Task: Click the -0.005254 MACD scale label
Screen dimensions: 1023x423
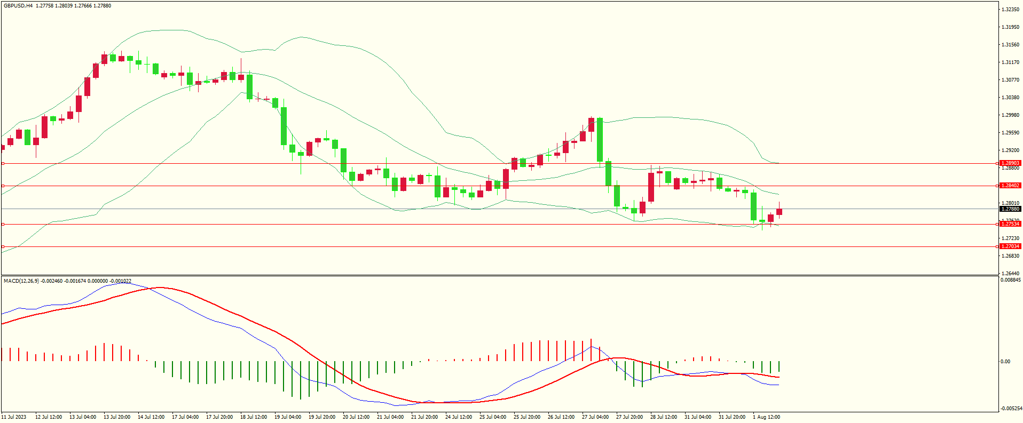Action: point(1011,409)
